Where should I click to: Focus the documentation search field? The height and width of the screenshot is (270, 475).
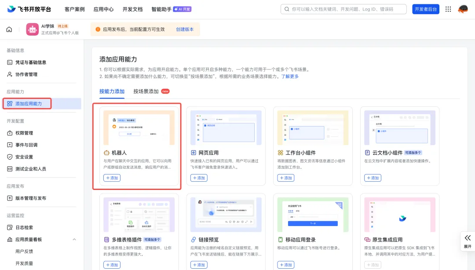click(x=343, y=9)
